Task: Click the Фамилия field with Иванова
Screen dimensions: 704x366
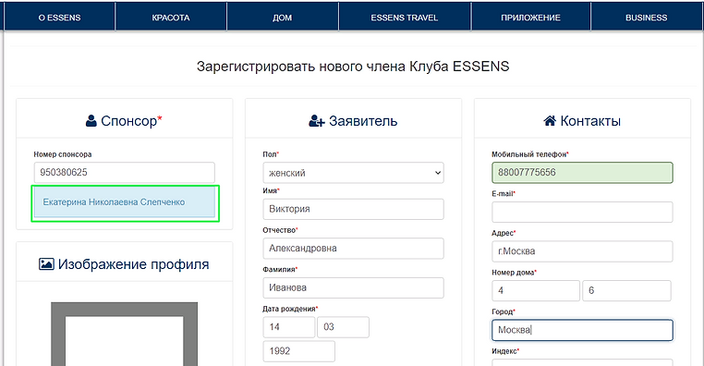Action: (x=353, y=287)
